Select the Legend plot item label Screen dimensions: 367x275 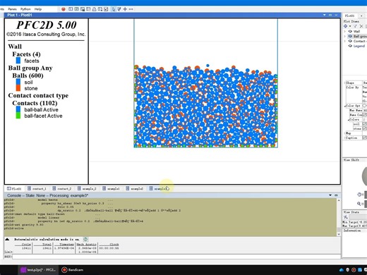[359, 46]
